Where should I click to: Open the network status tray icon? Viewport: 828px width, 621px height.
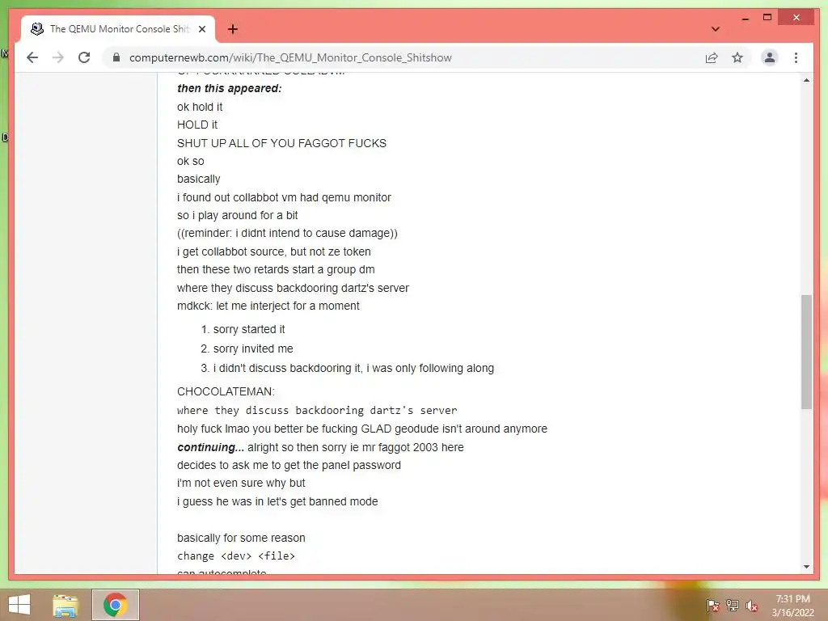pos(733,606)
